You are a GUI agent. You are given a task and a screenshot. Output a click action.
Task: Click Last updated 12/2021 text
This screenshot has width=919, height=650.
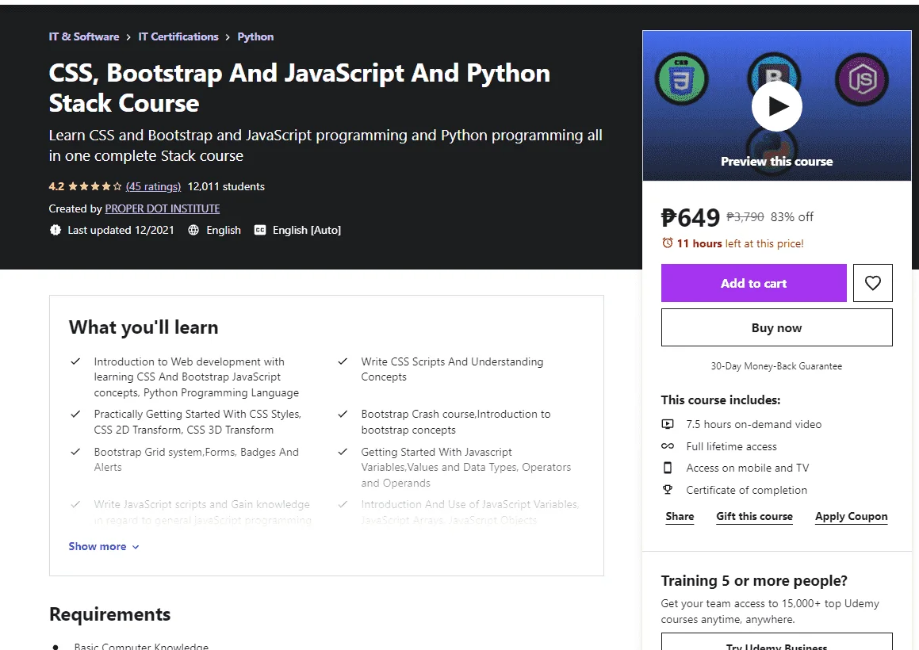[x=121, y=230]
